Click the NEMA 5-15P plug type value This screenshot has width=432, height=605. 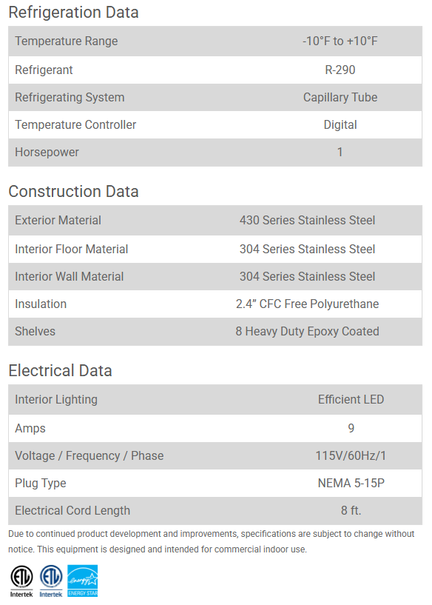351,483
